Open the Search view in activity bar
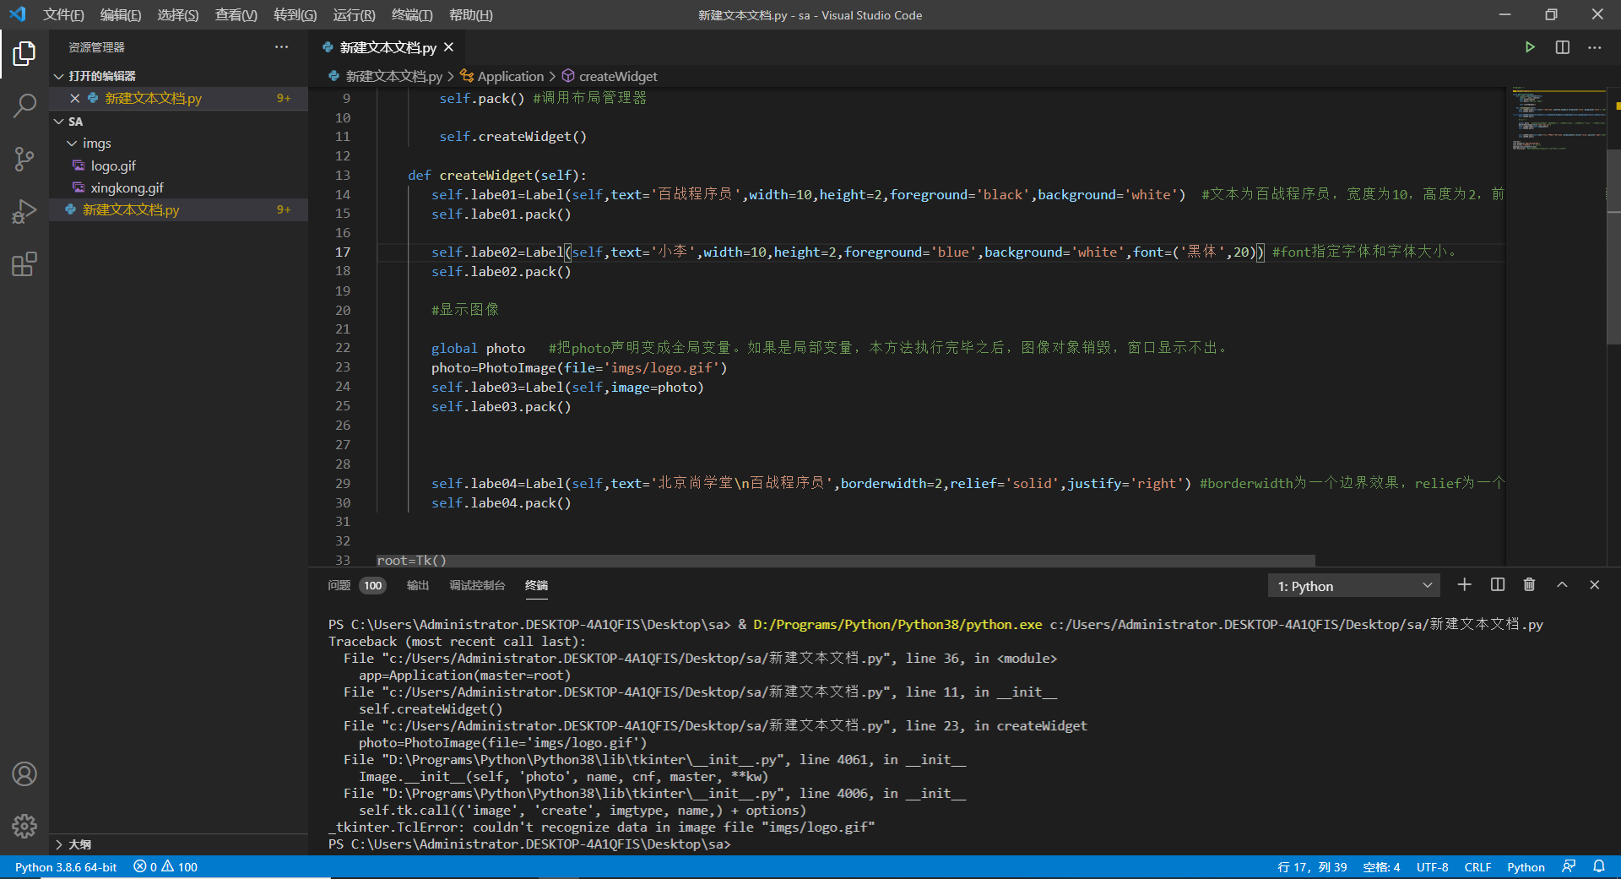The height and width of the screenshot is (879, 1621). 24,106
